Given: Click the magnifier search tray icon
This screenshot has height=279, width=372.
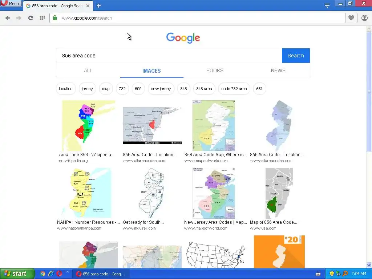Looking at the screenshot, I should point(345,274).
